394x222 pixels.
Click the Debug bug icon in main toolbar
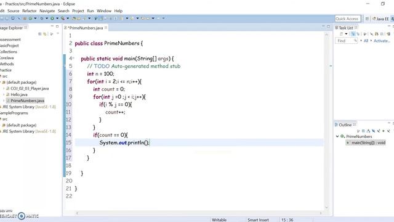point(42,18)
